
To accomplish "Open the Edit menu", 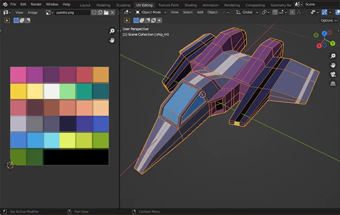I will [x=23, y=4].
